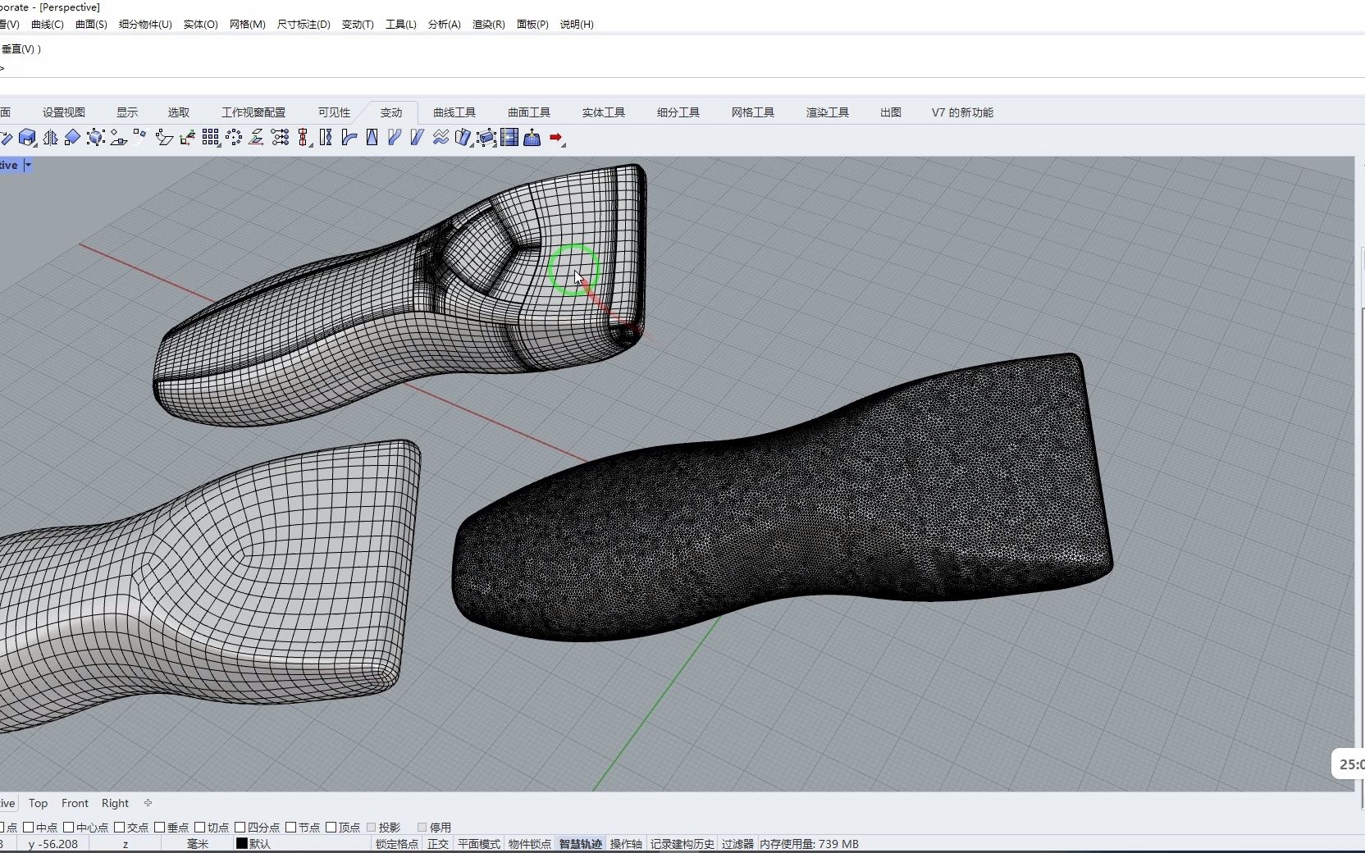Toggle the 投影 (project) osnap checkbox

pos(372,827)
